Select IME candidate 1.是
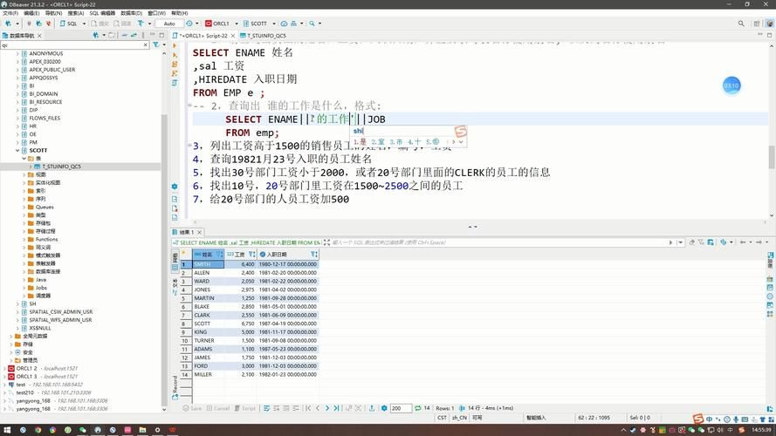This screenshot has width=776, height=436. [x=360, y=142]
